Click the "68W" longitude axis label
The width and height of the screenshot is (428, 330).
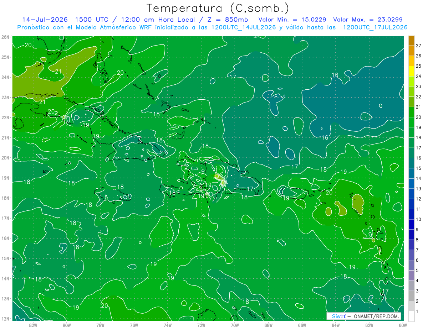(269, 325)
